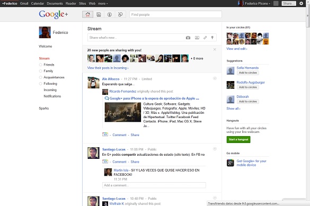310x206 pixels.
Task: Open settings gear in top bar
Action: (301, 3)
